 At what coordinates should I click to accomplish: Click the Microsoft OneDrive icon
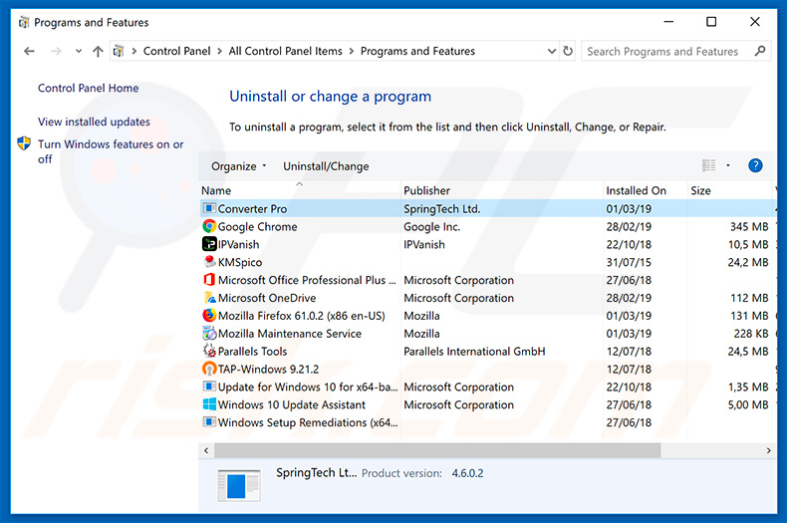pos(209,298)
